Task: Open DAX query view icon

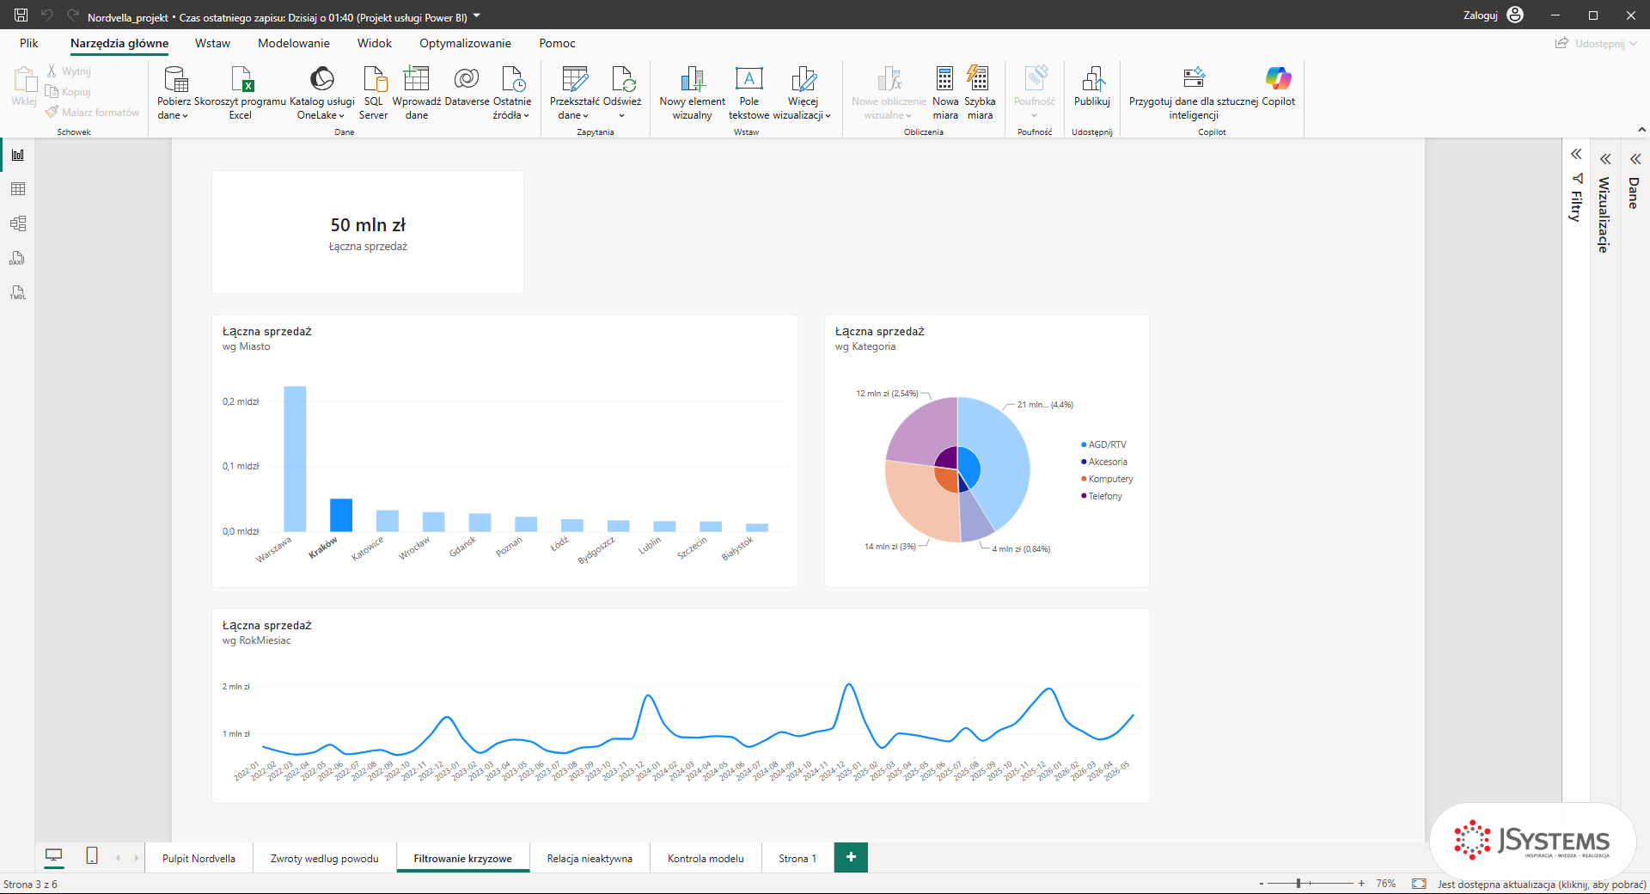Action: pos(17,258)
